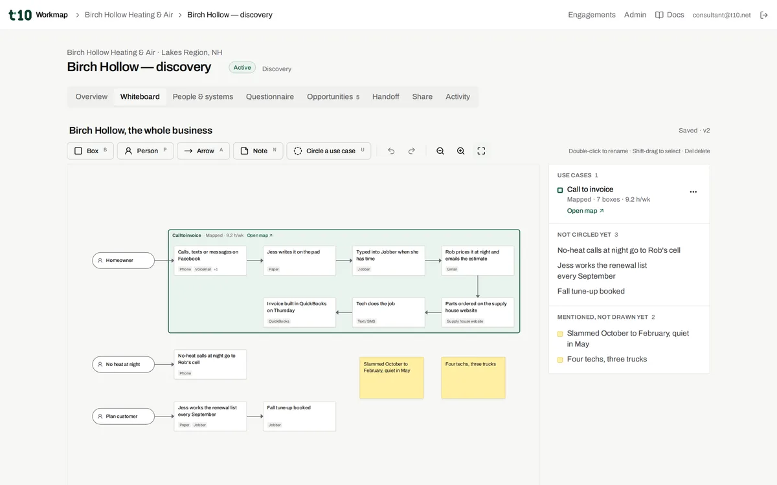Open Birch Hollow Heating & Air breadcrumb
The width and height of the screenshot is (777, 485).
pos(129,15)
